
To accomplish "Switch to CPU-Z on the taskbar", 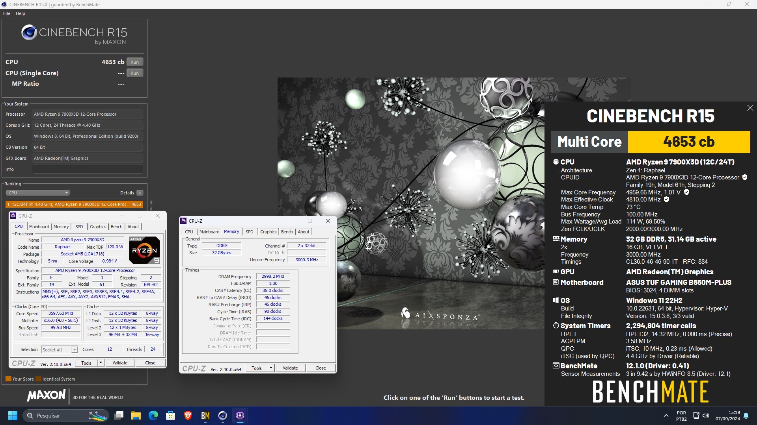I will 240,416.
